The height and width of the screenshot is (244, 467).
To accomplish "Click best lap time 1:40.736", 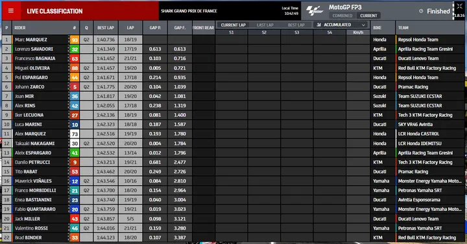I will pos(106,39).
